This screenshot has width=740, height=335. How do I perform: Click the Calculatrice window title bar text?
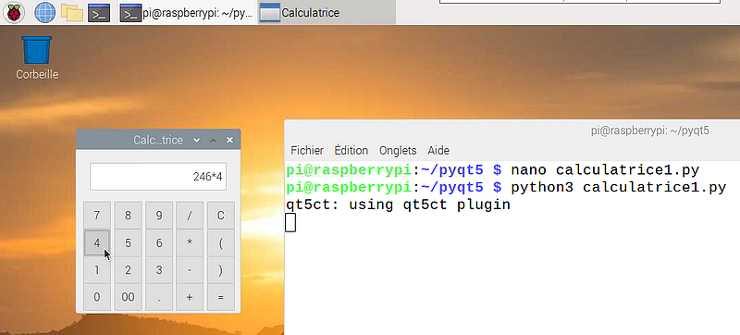tap(158, 140)
